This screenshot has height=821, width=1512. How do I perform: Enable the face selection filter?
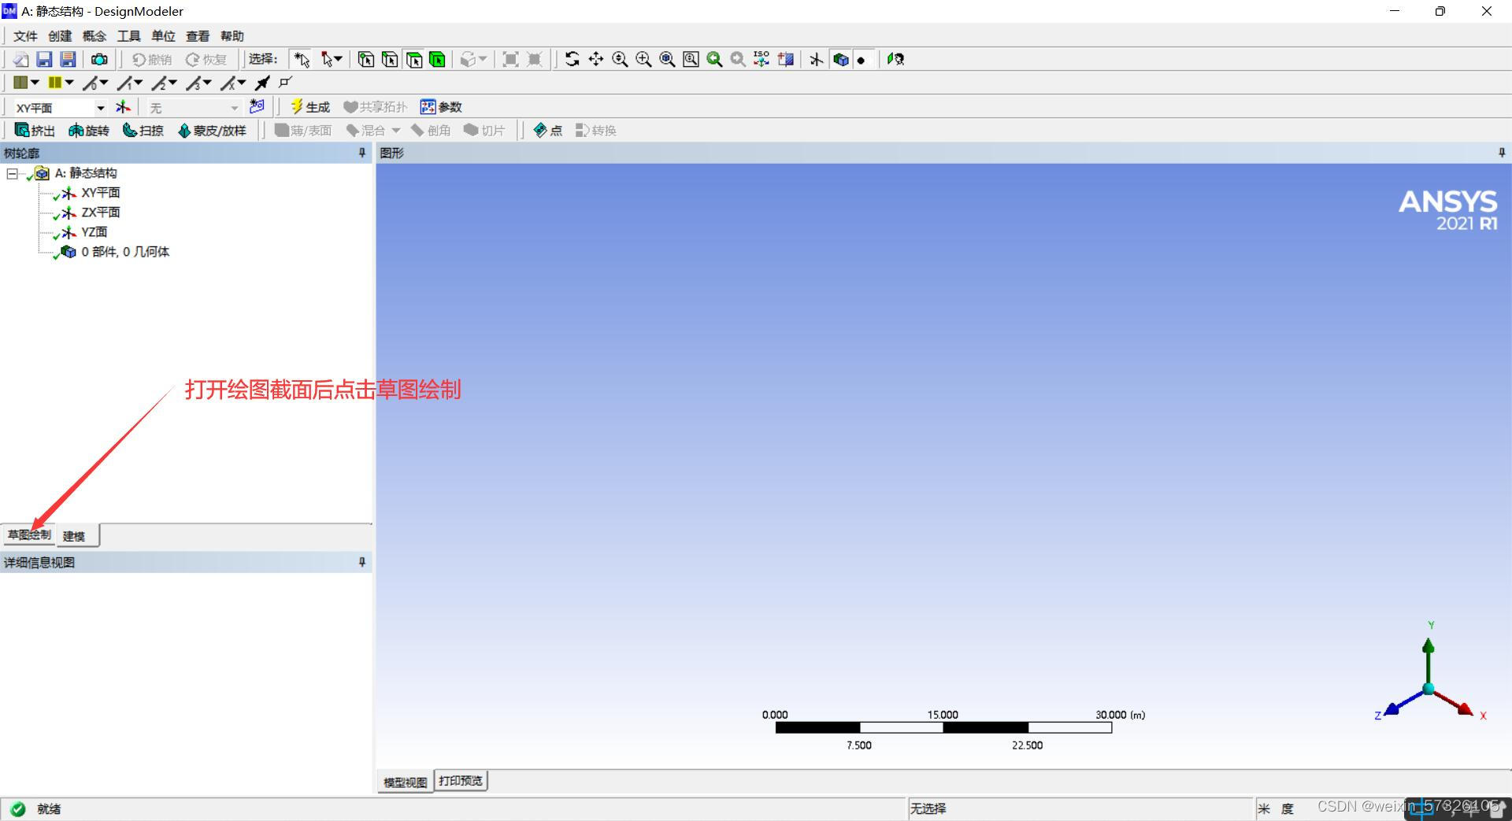[x=414, y=59]
